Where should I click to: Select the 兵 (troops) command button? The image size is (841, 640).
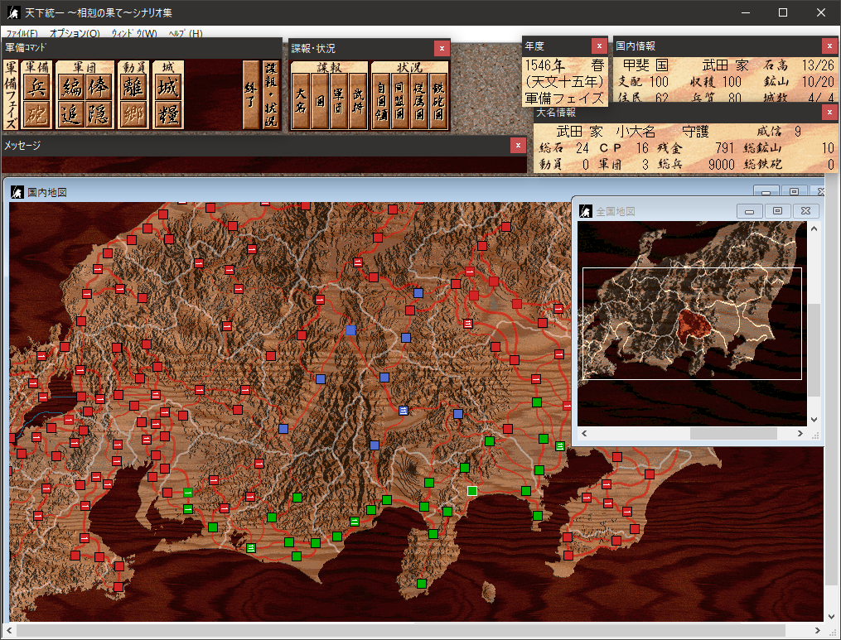click(x=36, y=87)
